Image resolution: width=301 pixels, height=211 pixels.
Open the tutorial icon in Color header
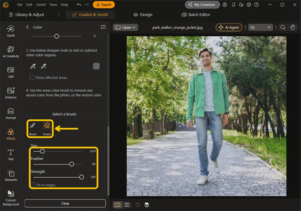coord(104,27)
